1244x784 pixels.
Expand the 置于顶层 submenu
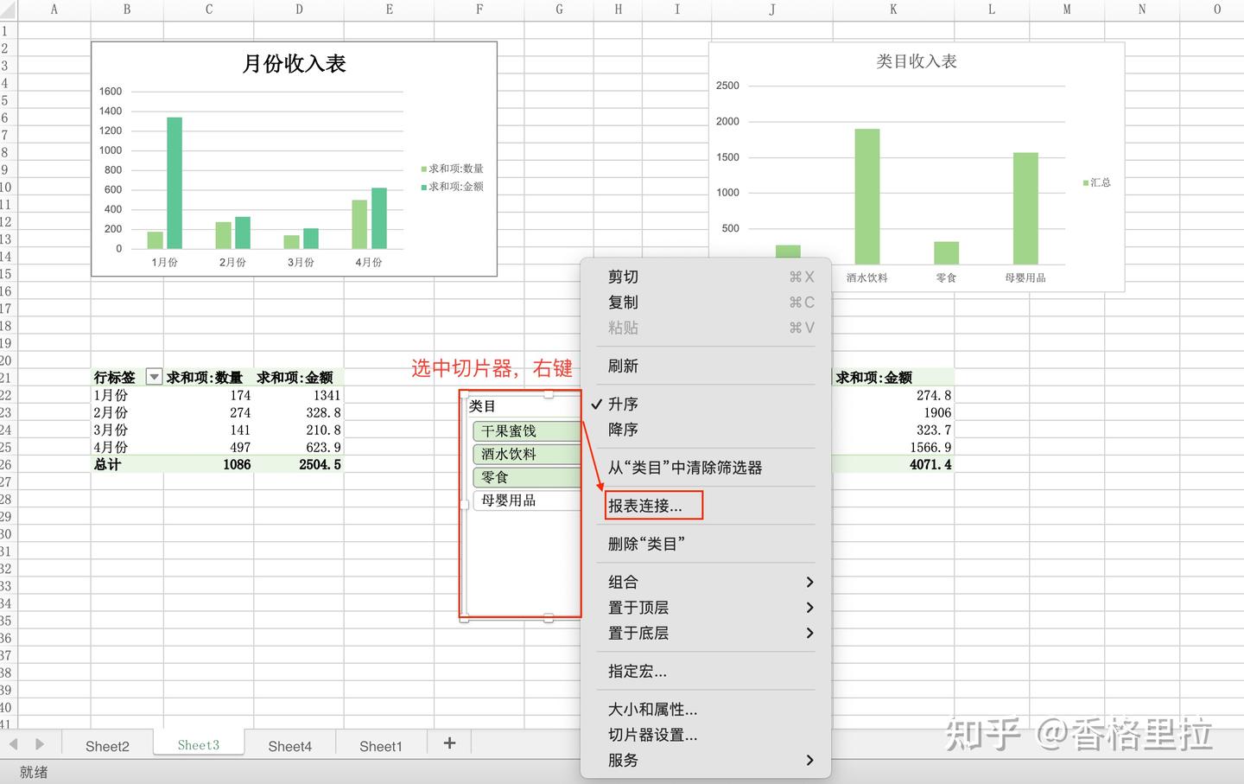coord(705,608)
